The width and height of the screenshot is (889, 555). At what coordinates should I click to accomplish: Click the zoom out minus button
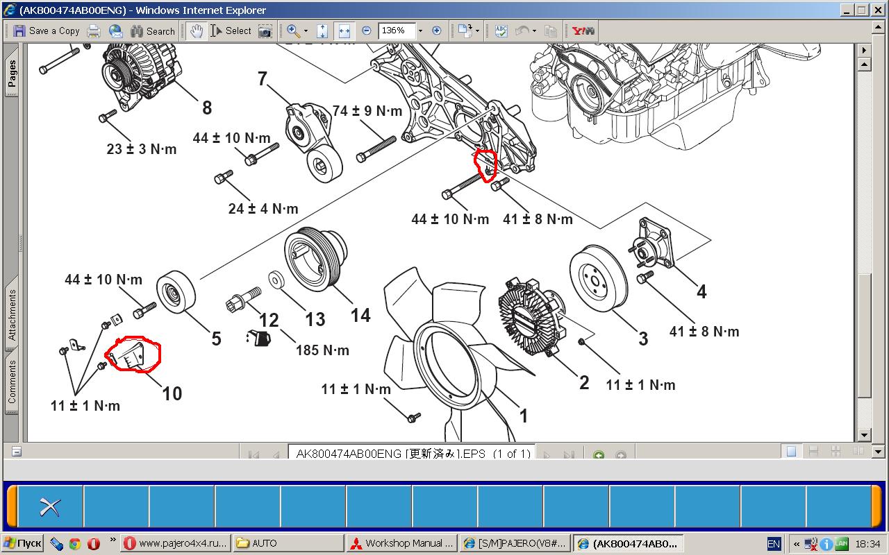tap(367, 31)
